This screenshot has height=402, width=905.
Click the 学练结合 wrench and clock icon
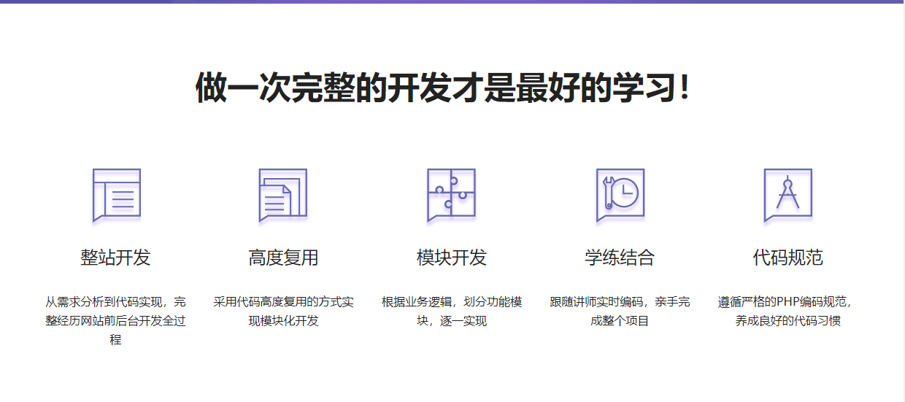tap(620, 195)
